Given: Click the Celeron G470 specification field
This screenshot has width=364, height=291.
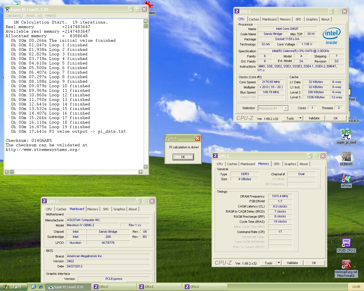Looking at the screenshot, I should pos(301,51).
